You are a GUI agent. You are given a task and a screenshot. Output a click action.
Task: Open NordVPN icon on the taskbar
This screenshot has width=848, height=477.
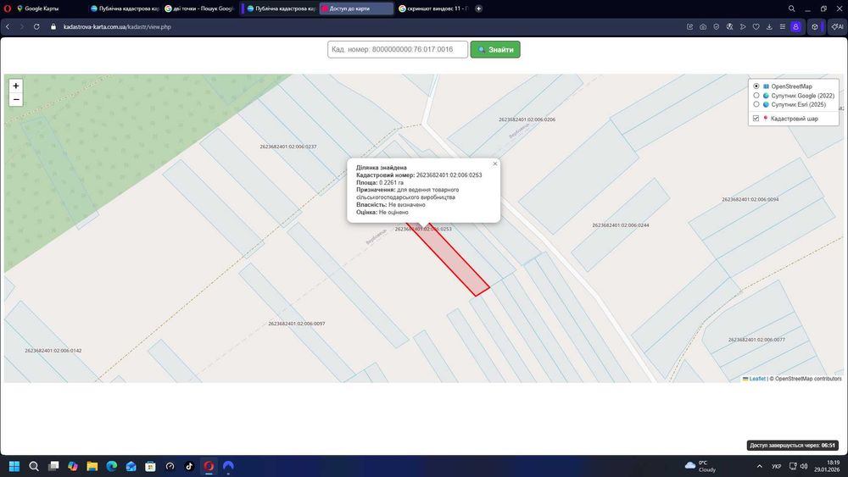tap(228, 466)
